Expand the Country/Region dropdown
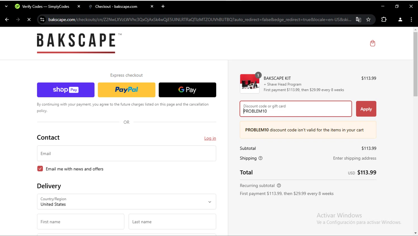The image size is (418, 236). 127,202
